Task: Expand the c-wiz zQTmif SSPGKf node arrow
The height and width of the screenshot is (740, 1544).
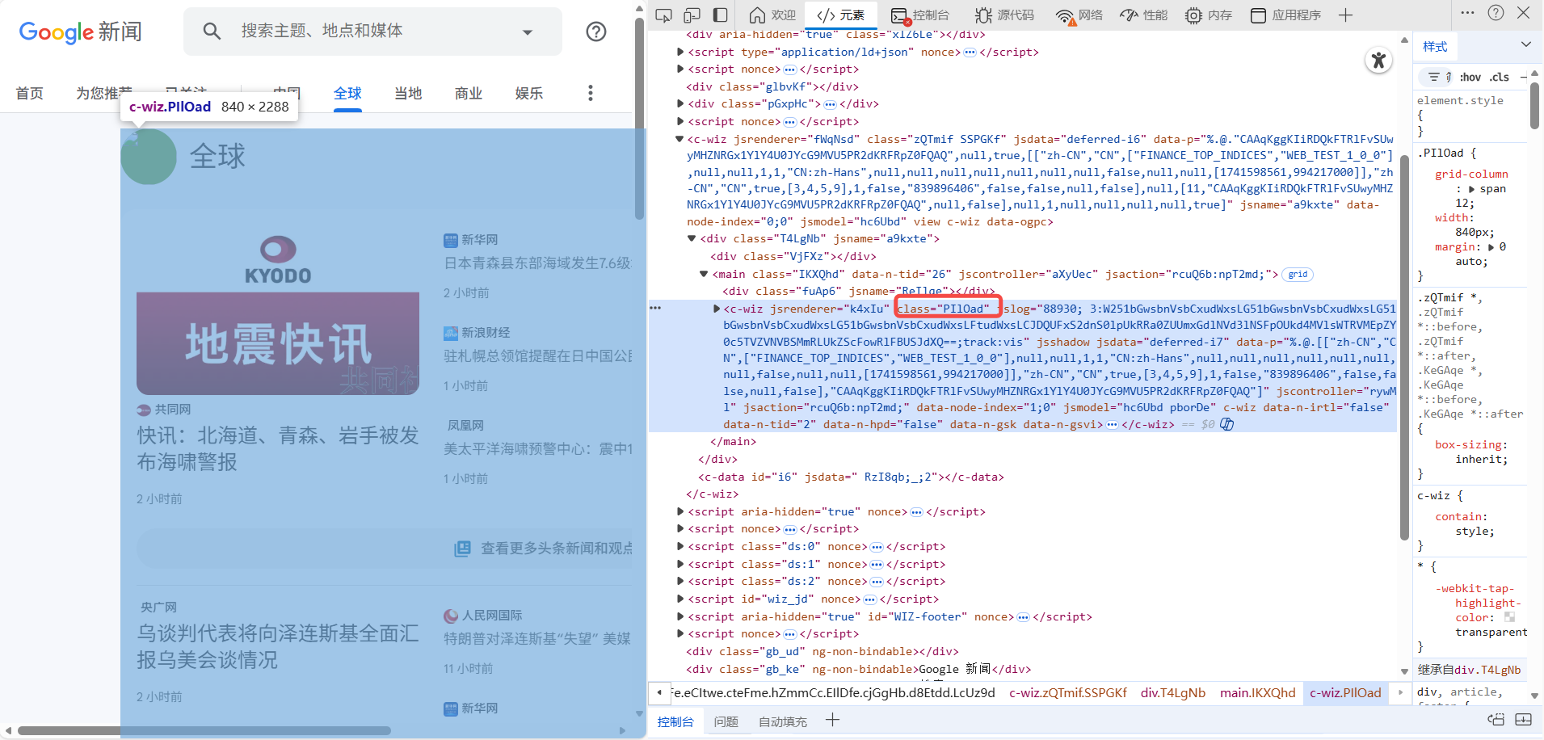Action: click(679, 139)
